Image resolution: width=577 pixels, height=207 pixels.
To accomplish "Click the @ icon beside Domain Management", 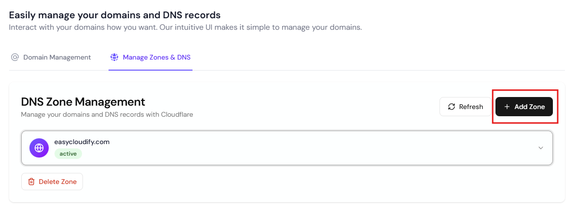I will 15,57.
